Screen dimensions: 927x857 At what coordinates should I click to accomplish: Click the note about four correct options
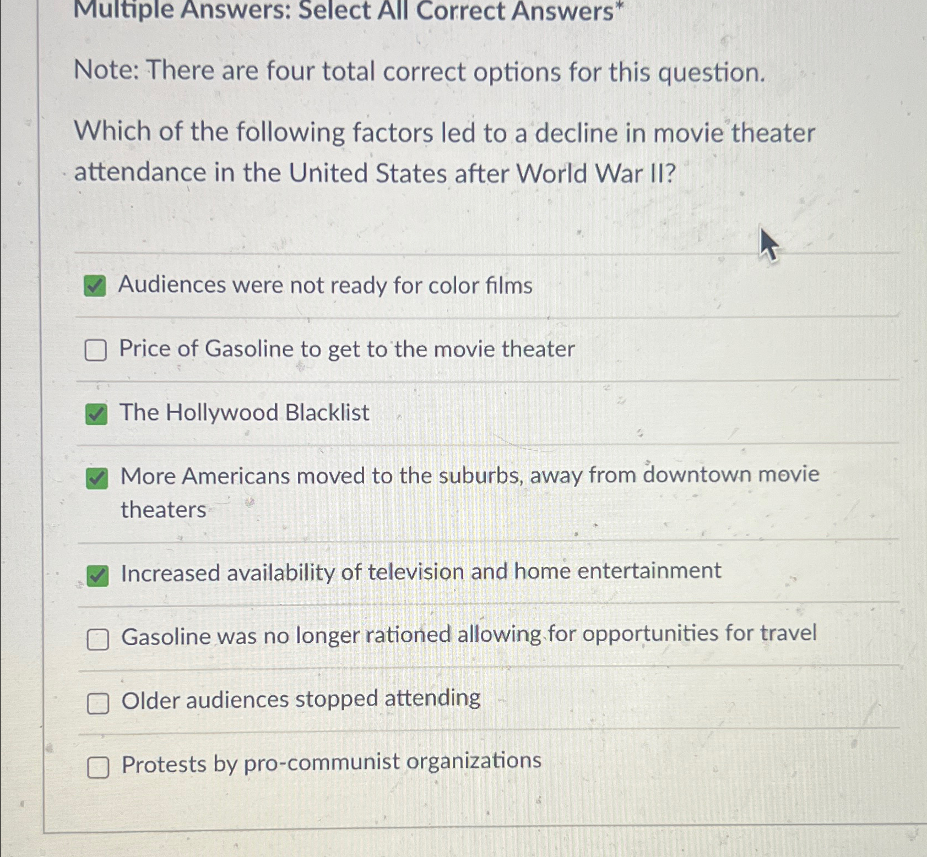click(421, 72)
